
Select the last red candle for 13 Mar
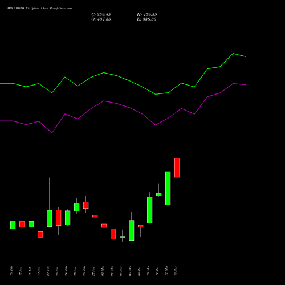[177, 168]
